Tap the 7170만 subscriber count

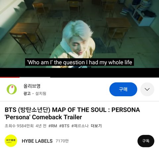[62, 141]
